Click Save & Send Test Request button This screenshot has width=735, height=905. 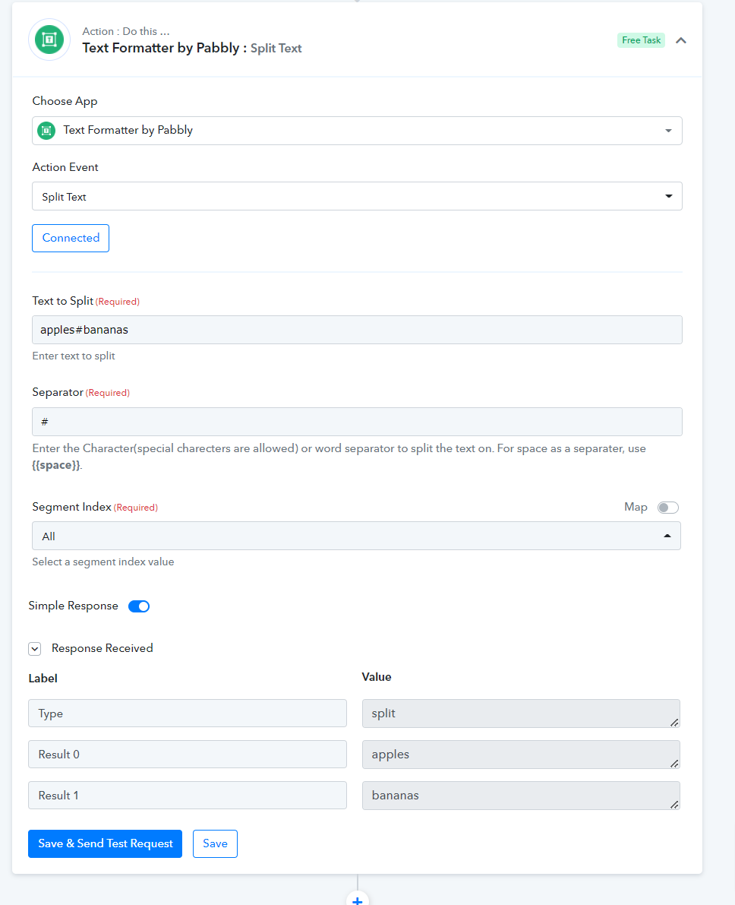point(105,843)
